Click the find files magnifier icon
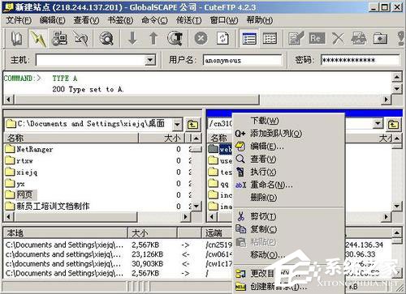Image resolution: width=406 pixels, height=294 pixels. (x=106, y=38)
